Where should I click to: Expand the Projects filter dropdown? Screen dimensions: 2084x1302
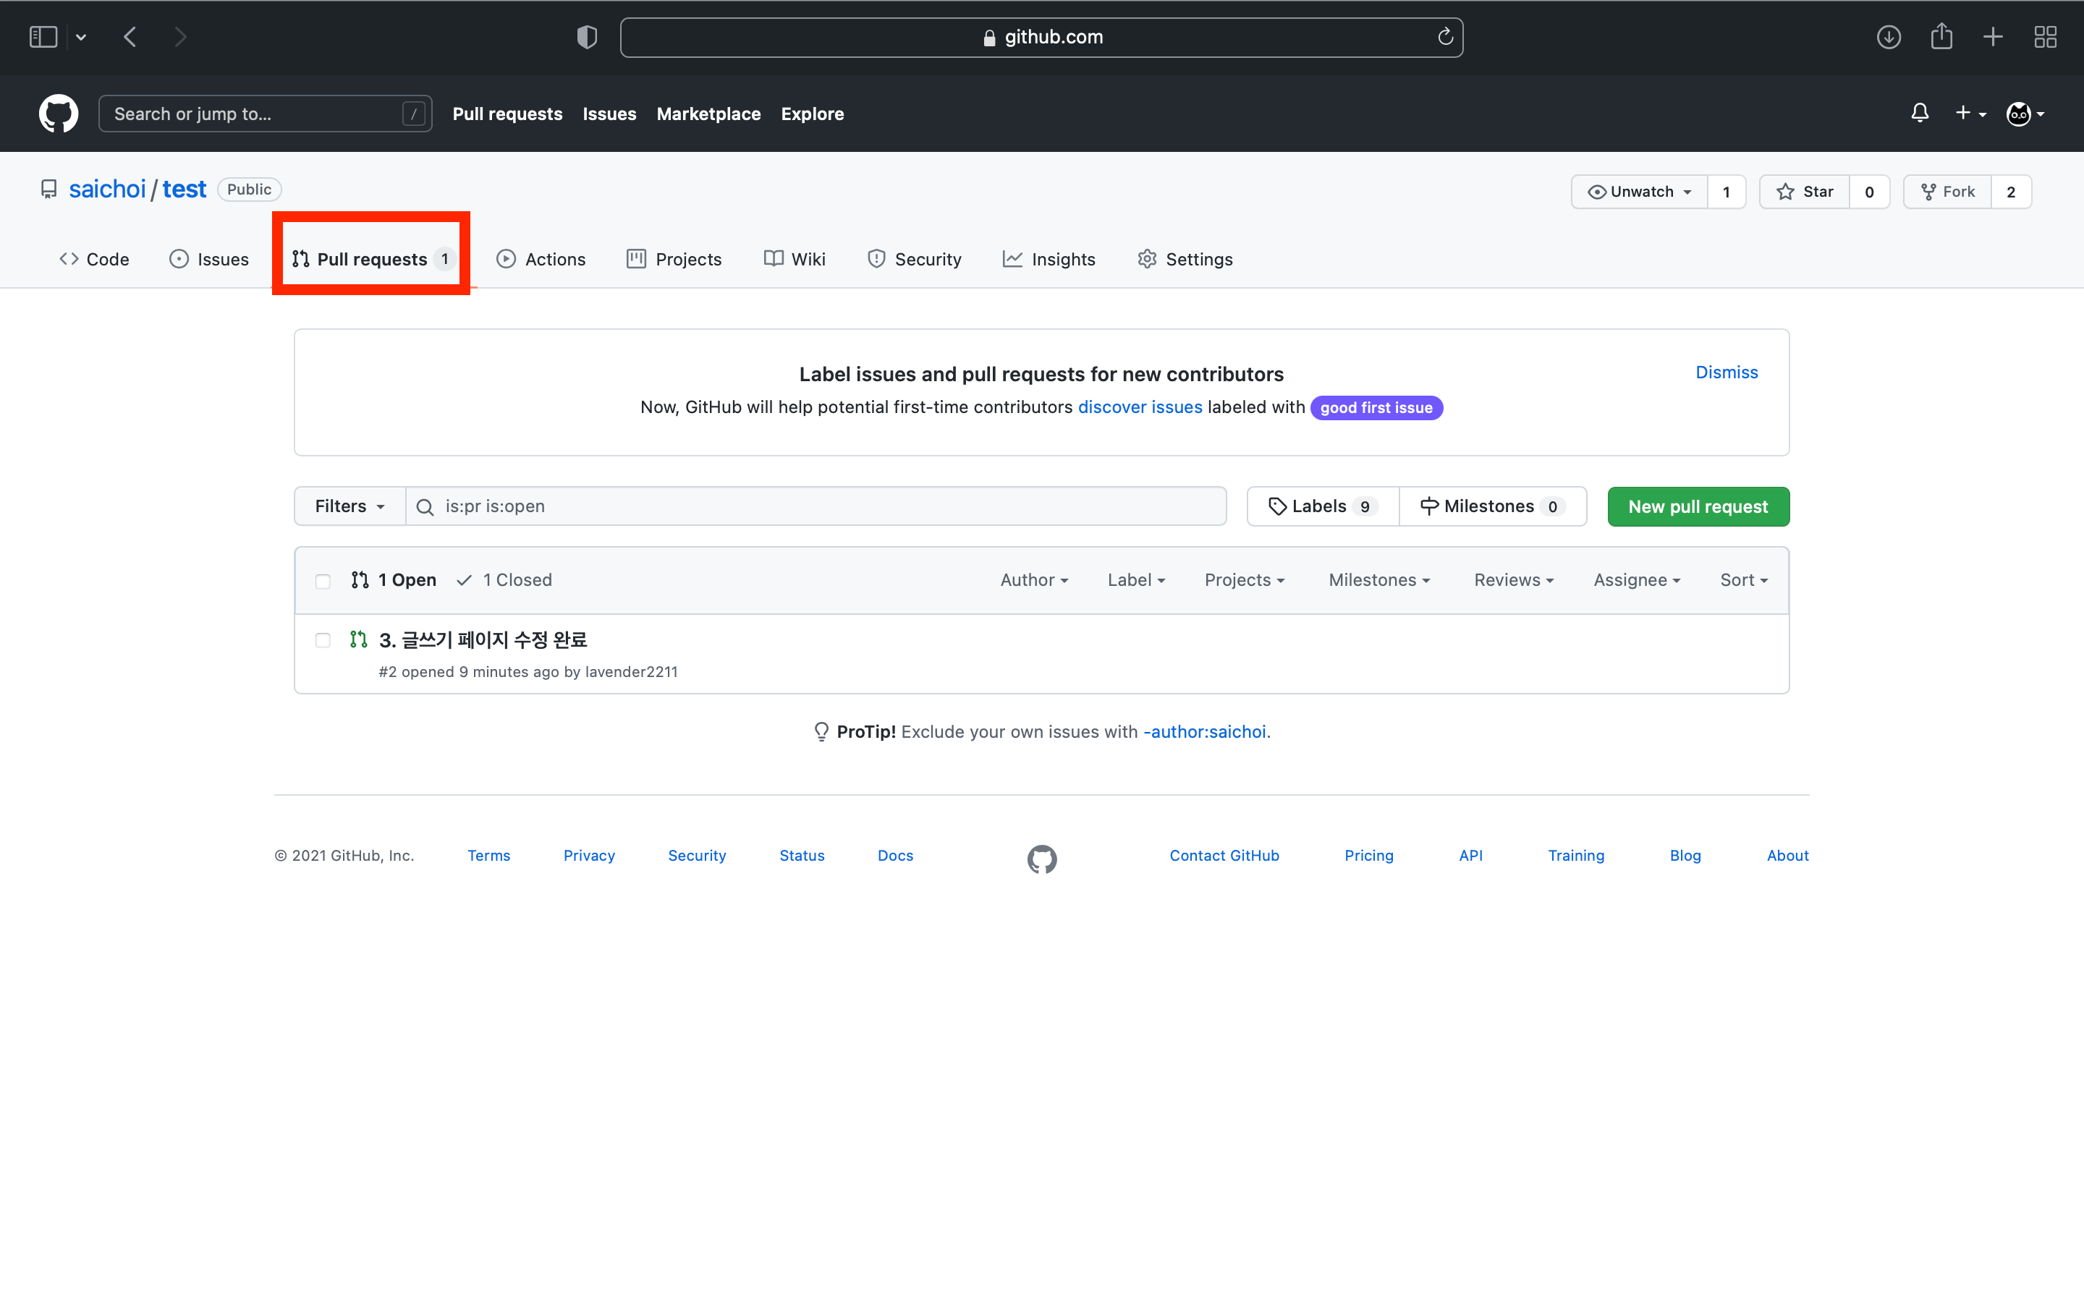point(1245,580)
